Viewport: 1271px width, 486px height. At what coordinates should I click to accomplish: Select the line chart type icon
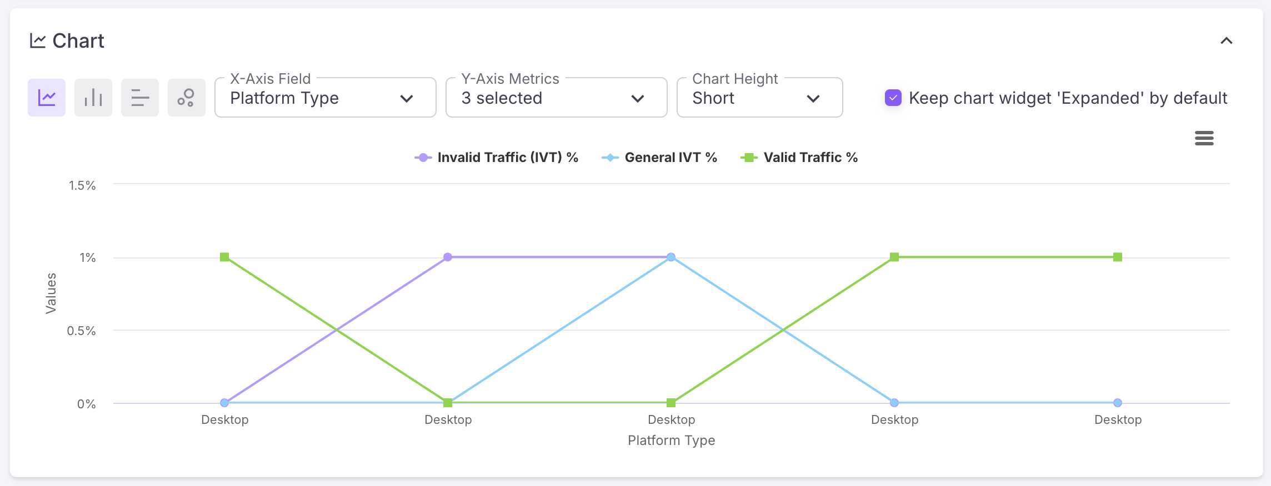(47, 98)
